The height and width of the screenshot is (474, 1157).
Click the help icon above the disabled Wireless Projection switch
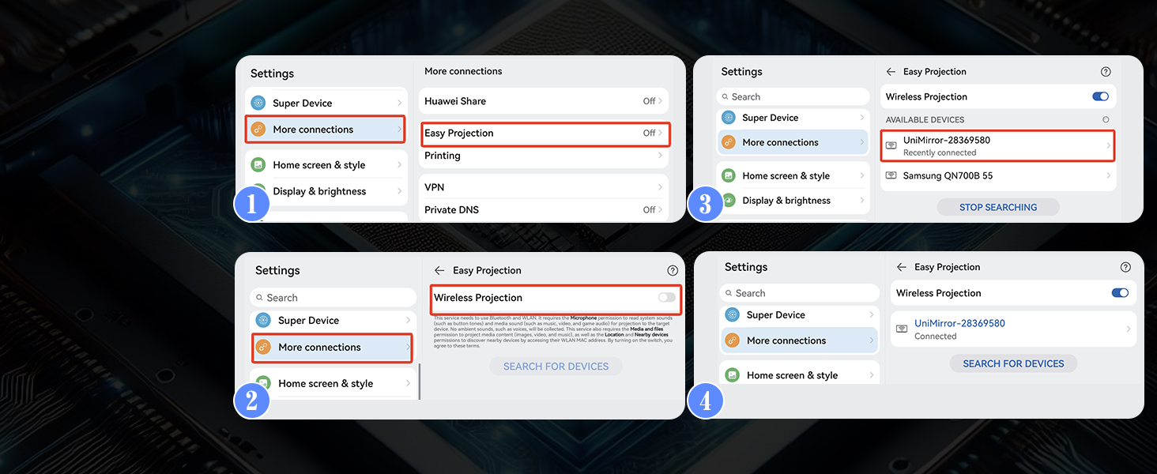pyautogui.click(x=673, y=270)
